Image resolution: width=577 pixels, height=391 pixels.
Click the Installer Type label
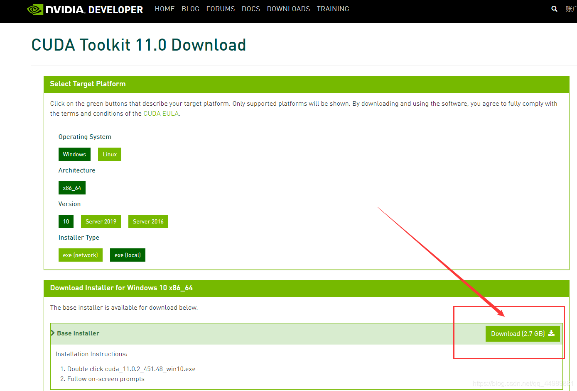pyautogui.click(x=79, y=238)
